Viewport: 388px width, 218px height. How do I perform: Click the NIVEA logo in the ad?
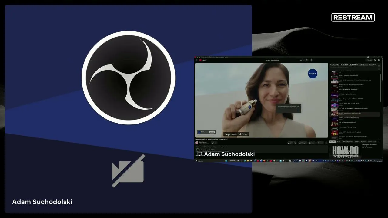point(313,74)
